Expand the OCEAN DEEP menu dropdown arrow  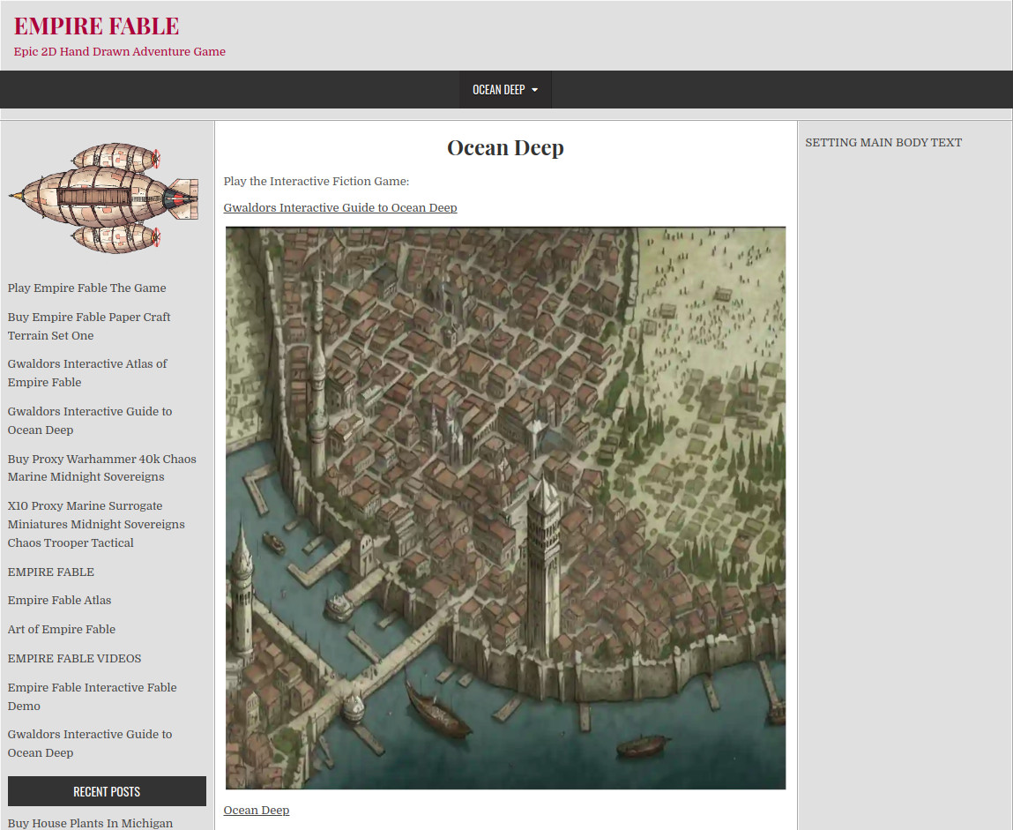click(534, 90)
